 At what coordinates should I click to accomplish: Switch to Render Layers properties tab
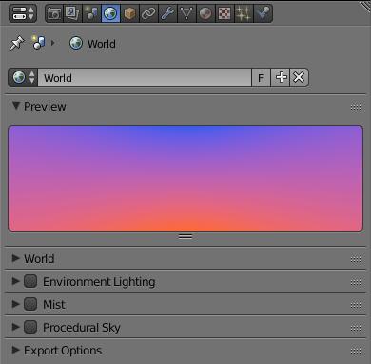pos(73,13)
